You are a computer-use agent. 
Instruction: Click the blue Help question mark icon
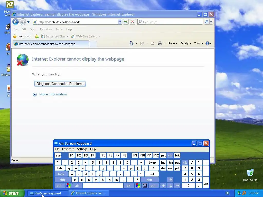pos(208,43)
